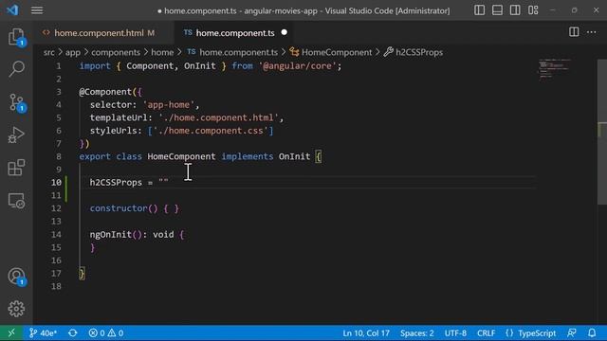Click the VS Code logo icon

tap(12, 9)
